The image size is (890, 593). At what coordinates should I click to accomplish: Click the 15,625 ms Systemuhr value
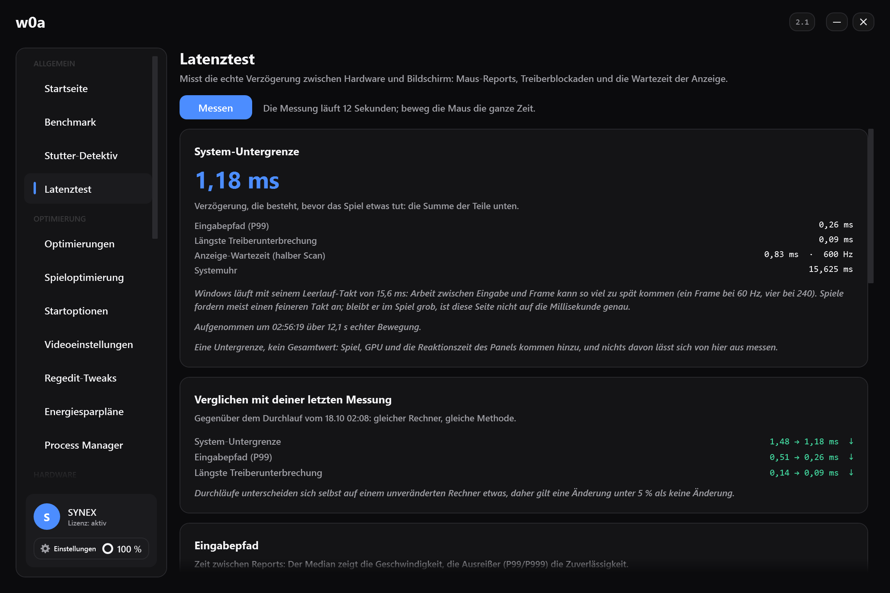(x=831, y=269)
